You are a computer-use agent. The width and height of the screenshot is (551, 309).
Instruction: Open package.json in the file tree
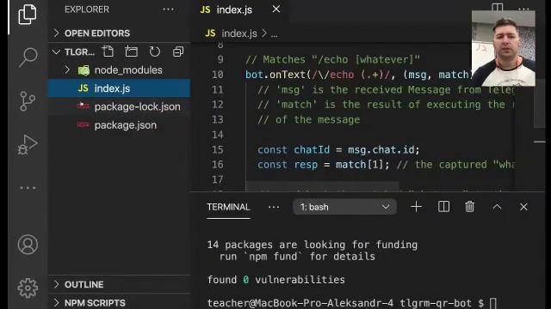point(119,125)
